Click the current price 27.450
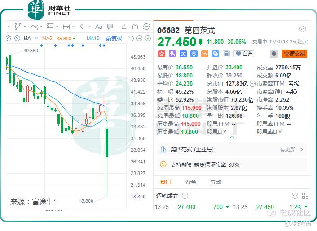The width and height of the screenshot is (317, 231). coord(177,42)
